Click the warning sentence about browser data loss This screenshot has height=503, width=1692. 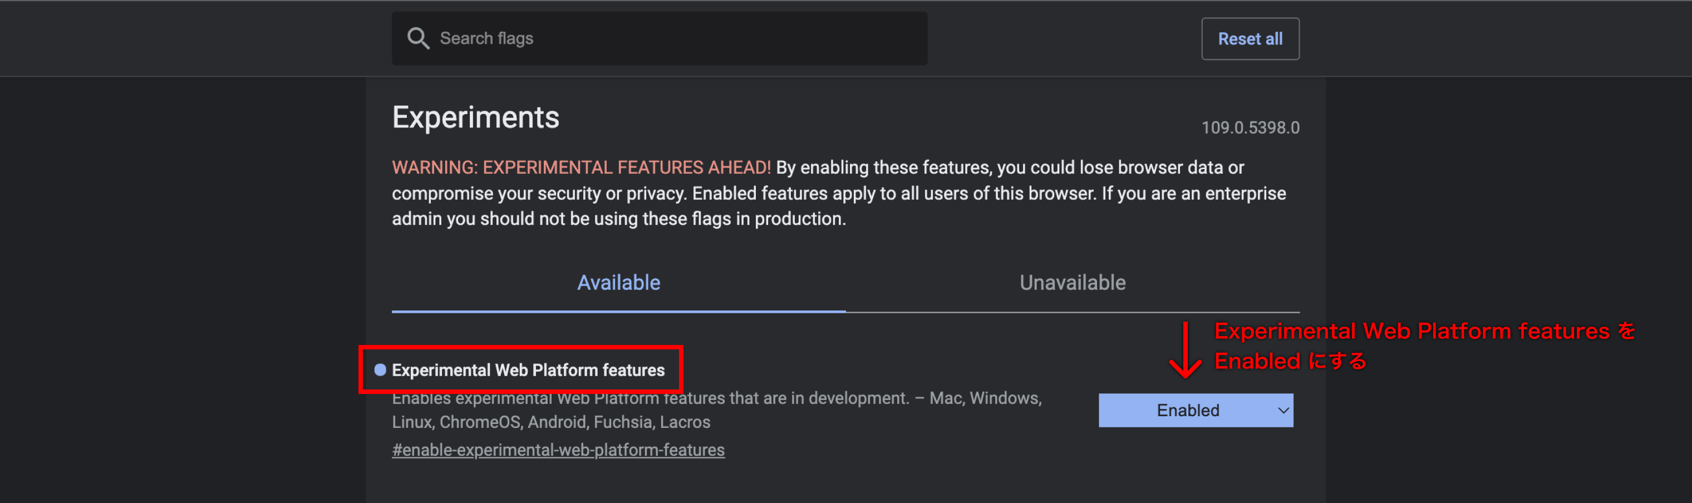[1009, 167]
